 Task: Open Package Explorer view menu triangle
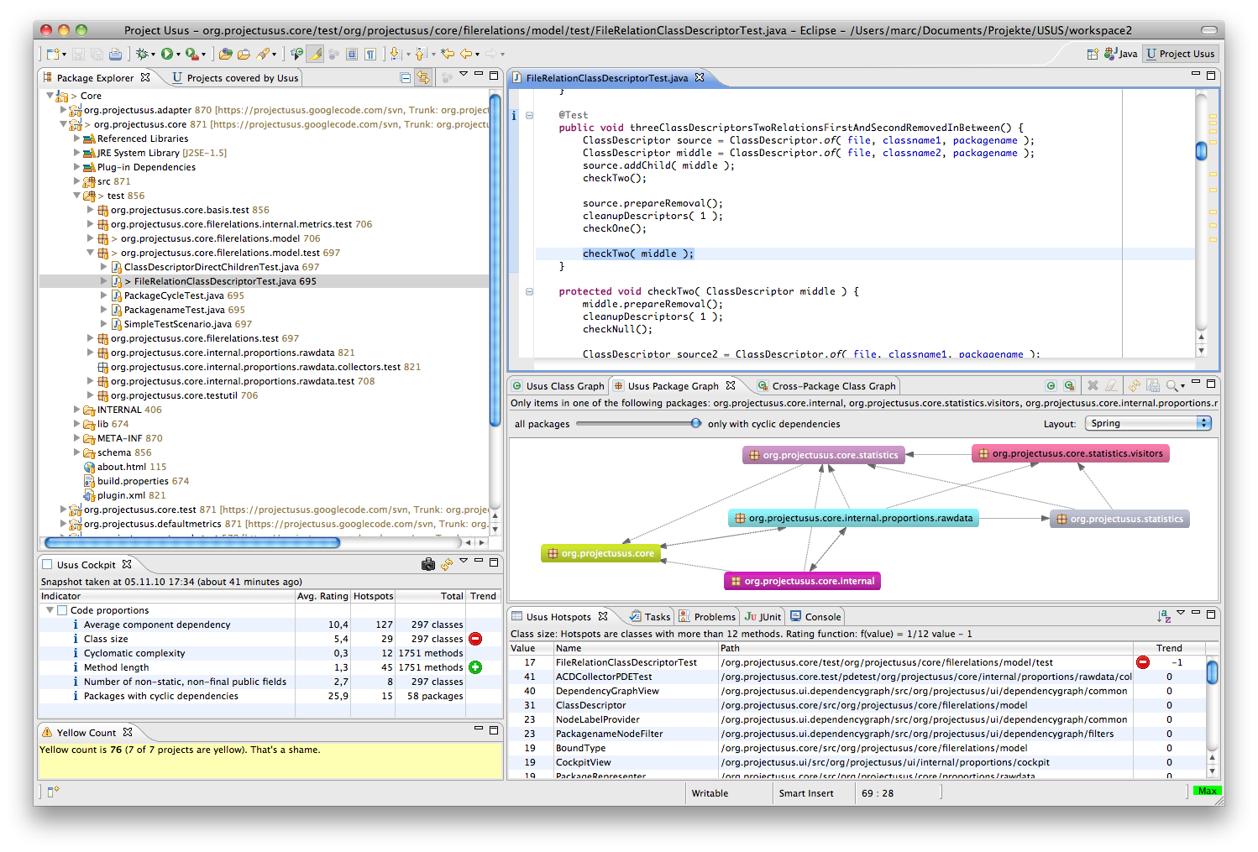tap(463, 75)
